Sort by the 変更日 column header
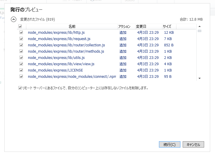Image resolution: width=215 pixels, height=155 pixels. tap(149, 27)
